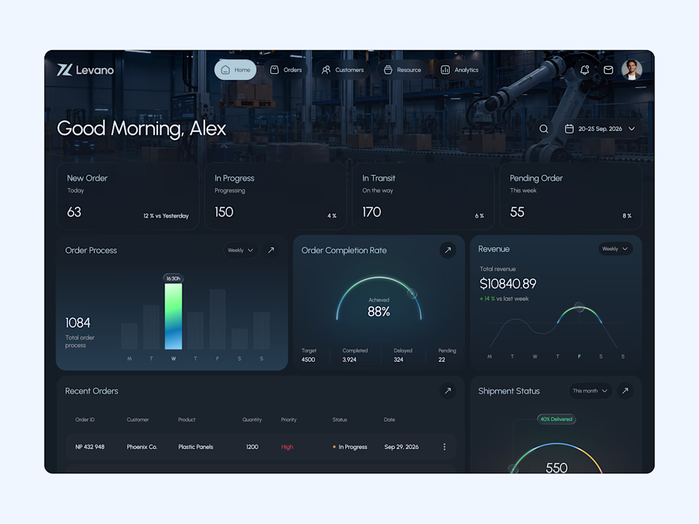Click the Status column header
This screenshot has height=524, width=699.
(340, 420)
